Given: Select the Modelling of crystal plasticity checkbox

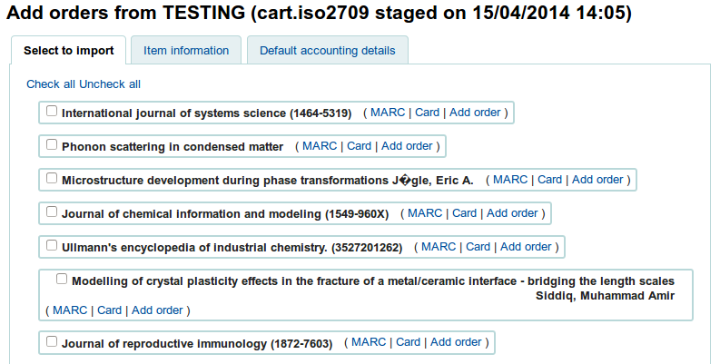Looking at the screenshot, I should pyautogui.click(x=62, y=280).
